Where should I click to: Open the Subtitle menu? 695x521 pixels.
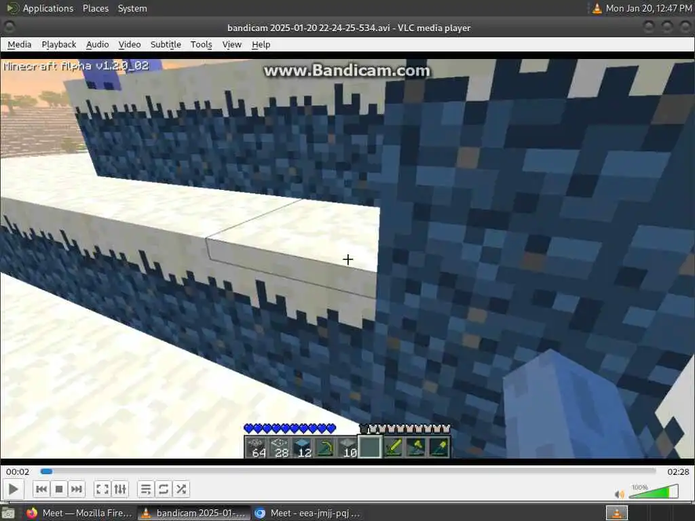(x=166, y=44)
